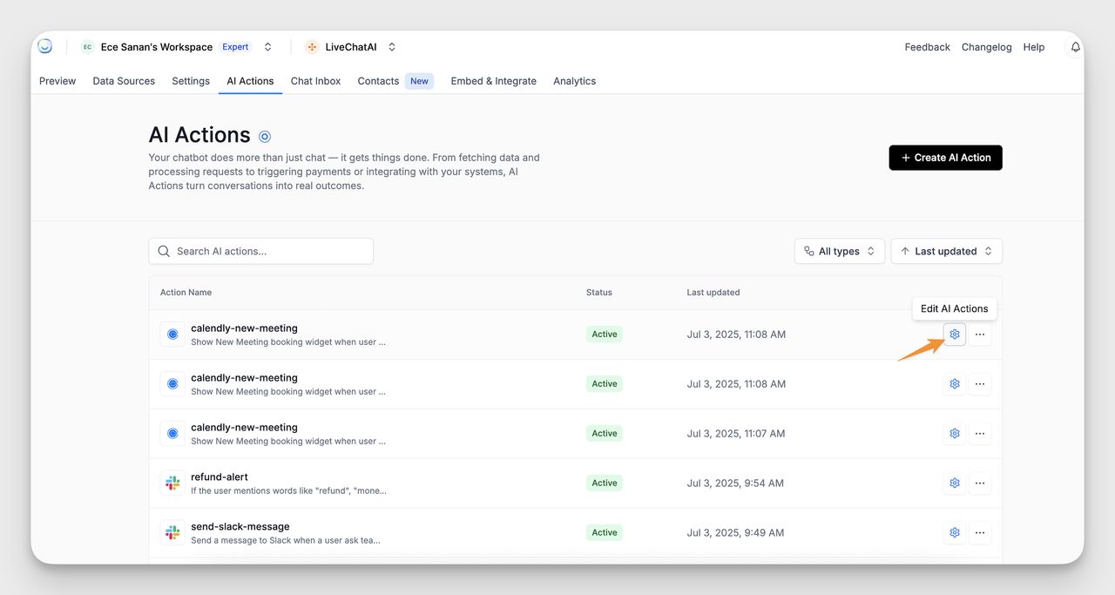Viewport: 1115px width, 595px height.
Task: Open the Analytics tab
Action: (x=574, y=81)
